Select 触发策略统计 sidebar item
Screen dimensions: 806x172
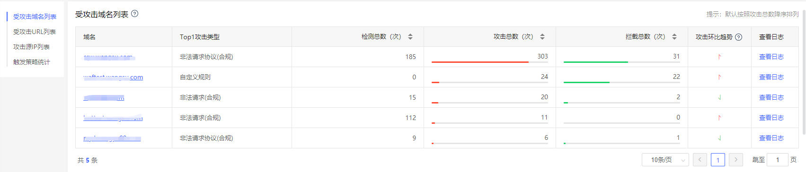point(31,62)
